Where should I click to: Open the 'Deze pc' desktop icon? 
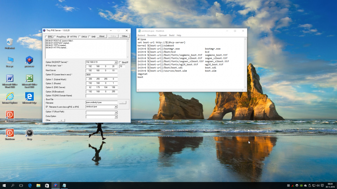pyautogui.click(x=10, y=62)
